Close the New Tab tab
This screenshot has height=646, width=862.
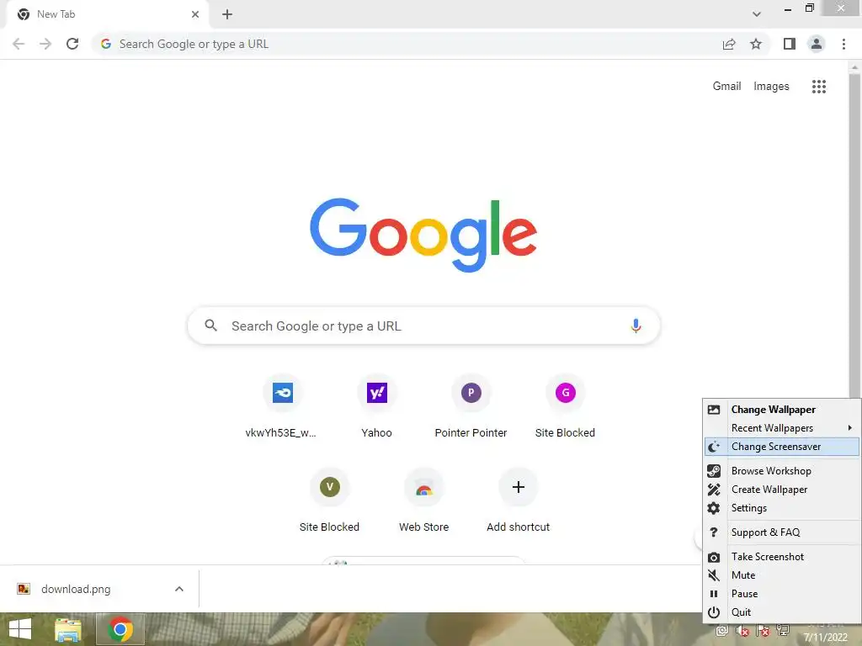click(x=195, y=14)
